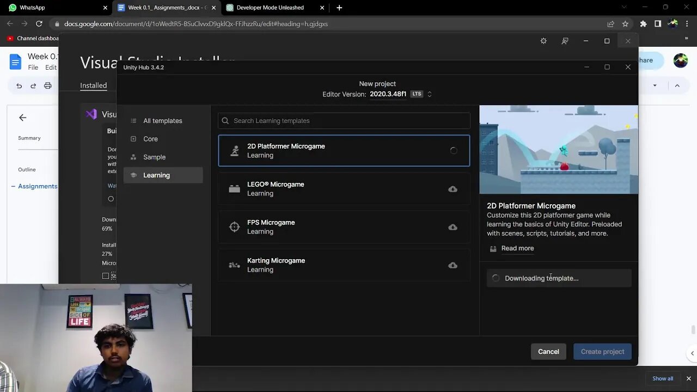The image size is (697, 392).
Task: Open the Edit menu in Google Docs
Action: point(51,68)
